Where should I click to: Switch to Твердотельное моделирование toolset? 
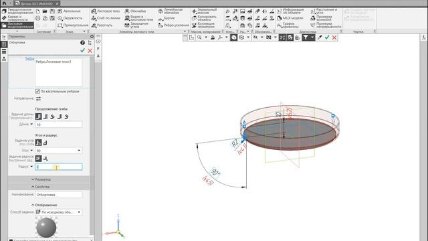(x=18, y=11)
